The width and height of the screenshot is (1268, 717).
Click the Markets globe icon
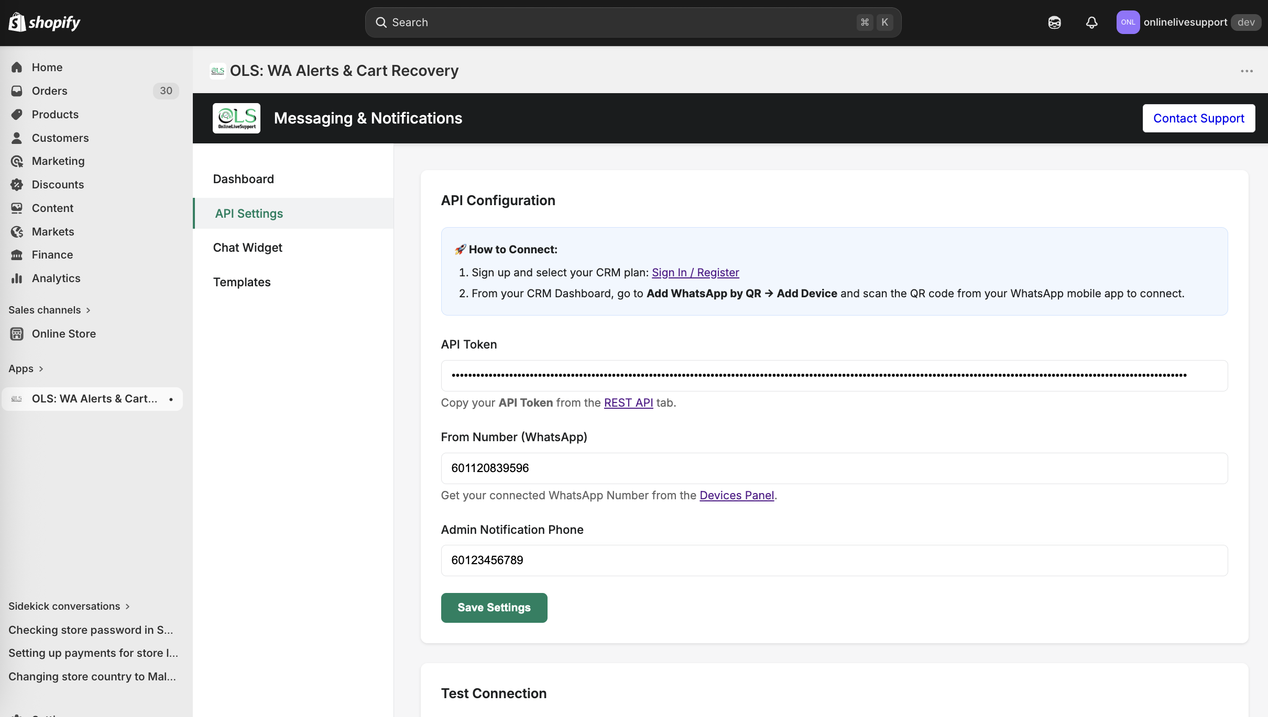click(x=17, y=232)
